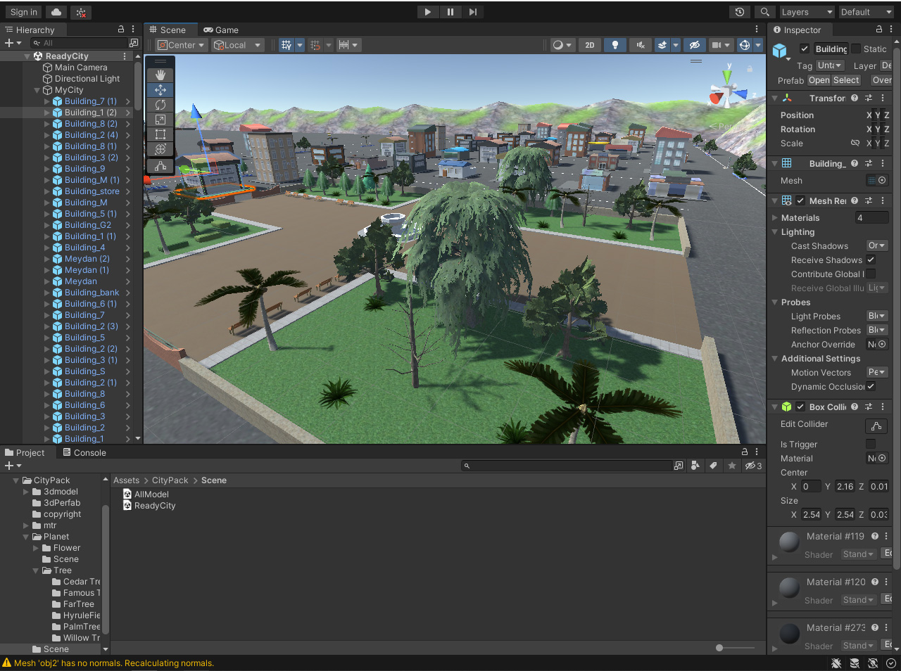Screen dimensions: 901x671
Task: Open the Default layout dropdown
Action: tap(866, 12)
